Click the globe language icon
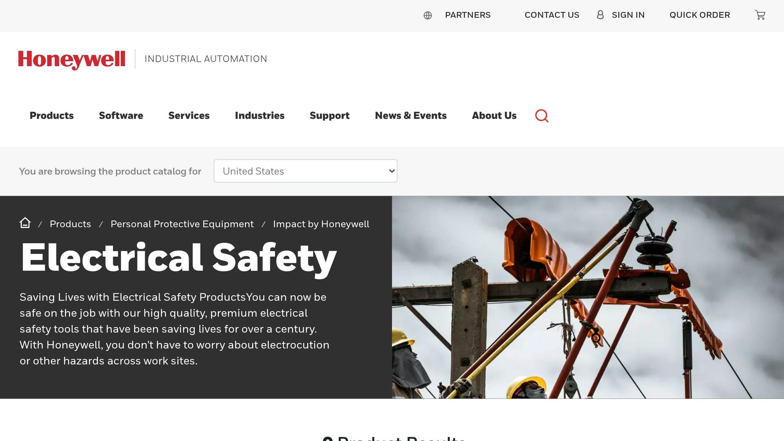This screenshot has width=784, height=441. 428,15
